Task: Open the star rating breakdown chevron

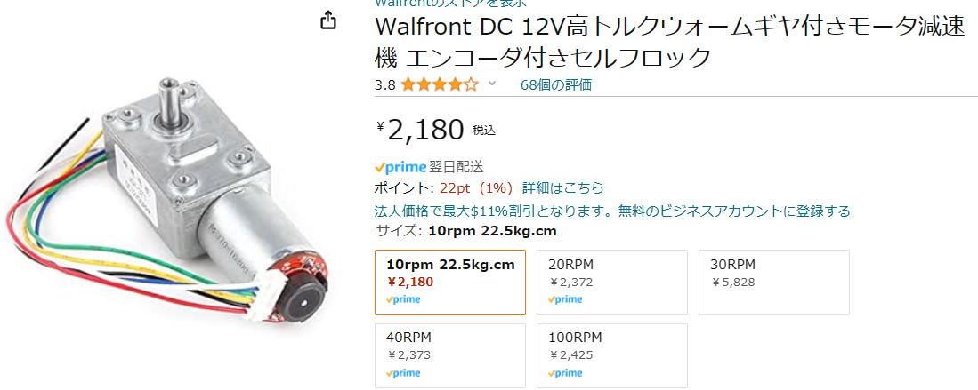Action: (491, 84)
